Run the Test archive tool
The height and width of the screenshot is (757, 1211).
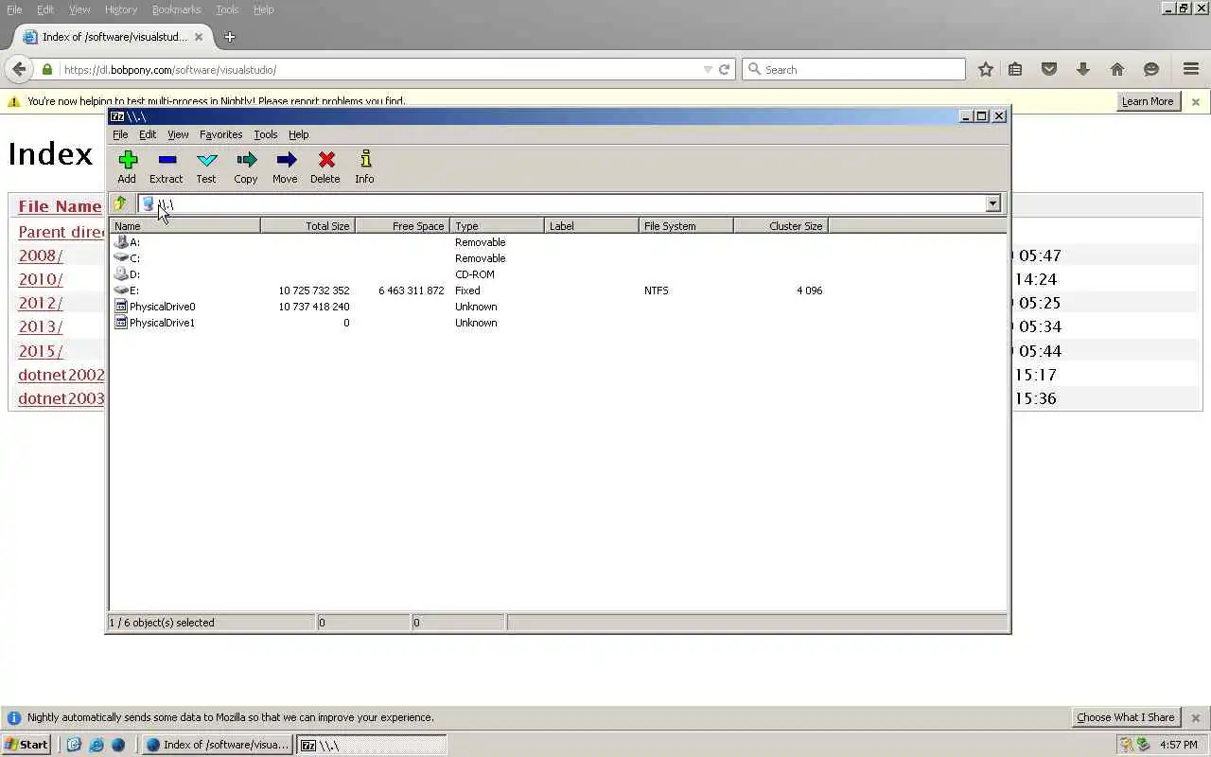coord(206,167)
